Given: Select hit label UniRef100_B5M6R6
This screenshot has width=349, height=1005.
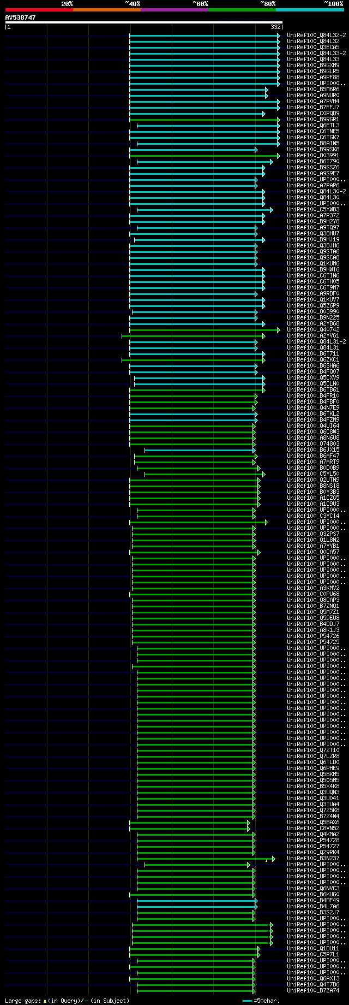Looking at the screenshot, I should (x=313, y=89).
